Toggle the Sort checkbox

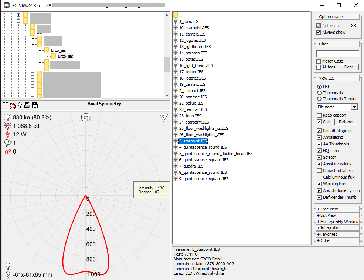319,122
